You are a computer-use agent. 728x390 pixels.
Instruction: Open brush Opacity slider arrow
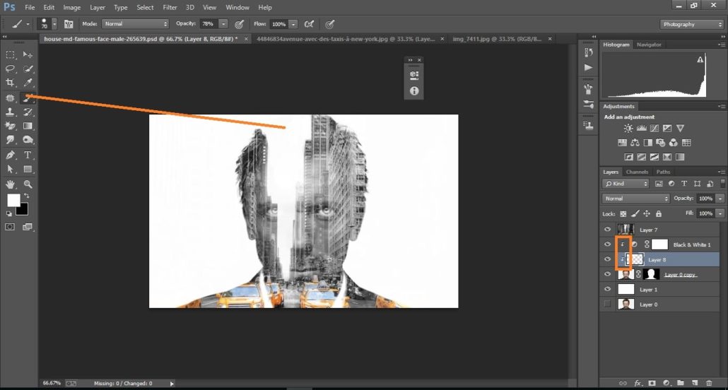223,24
